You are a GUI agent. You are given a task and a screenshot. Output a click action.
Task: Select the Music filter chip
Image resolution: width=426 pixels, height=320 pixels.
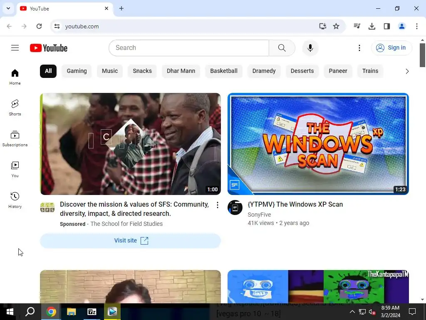tap(110, 71)
